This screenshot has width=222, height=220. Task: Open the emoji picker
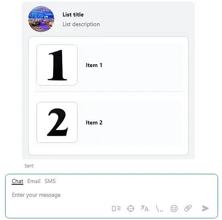(x=174, y=208)
